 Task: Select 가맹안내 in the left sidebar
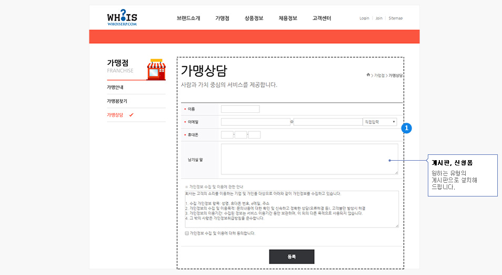click(x=115, y=87)
